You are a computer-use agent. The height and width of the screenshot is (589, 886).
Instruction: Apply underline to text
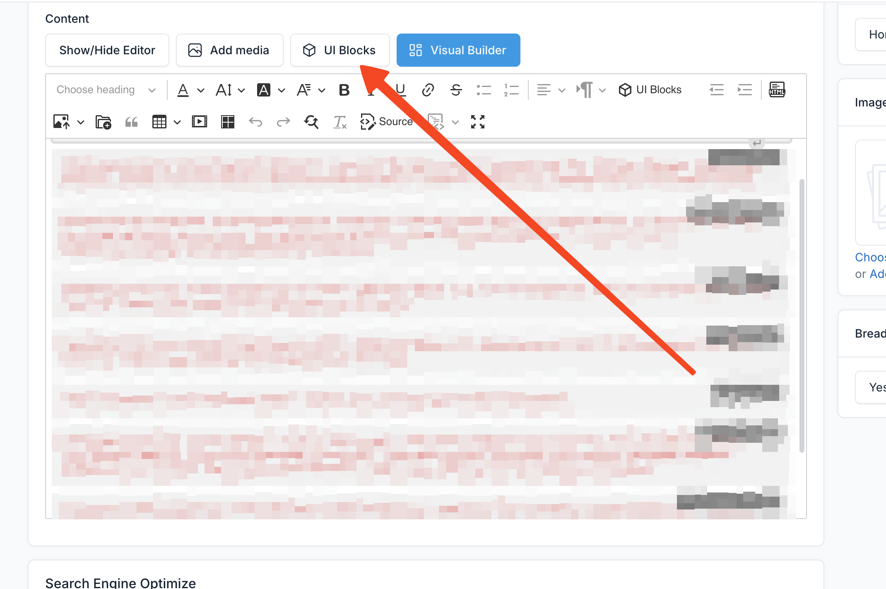point(399,89)
